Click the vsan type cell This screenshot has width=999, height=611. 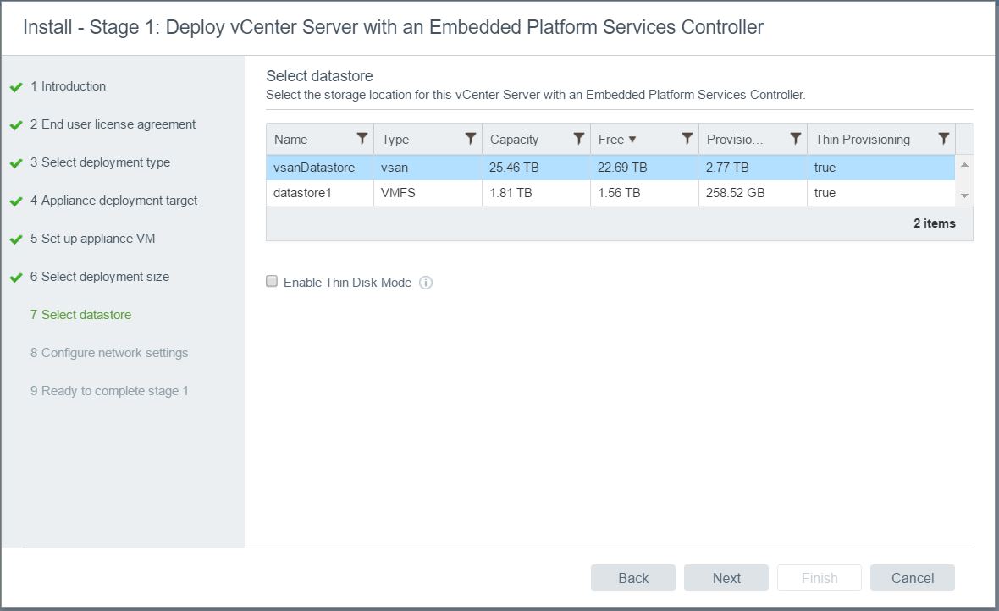click(428, 168)
